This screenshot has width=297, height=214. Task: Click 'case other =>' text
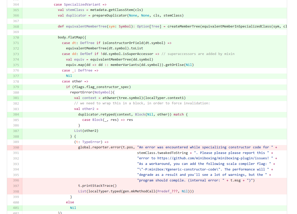[75, 81]
